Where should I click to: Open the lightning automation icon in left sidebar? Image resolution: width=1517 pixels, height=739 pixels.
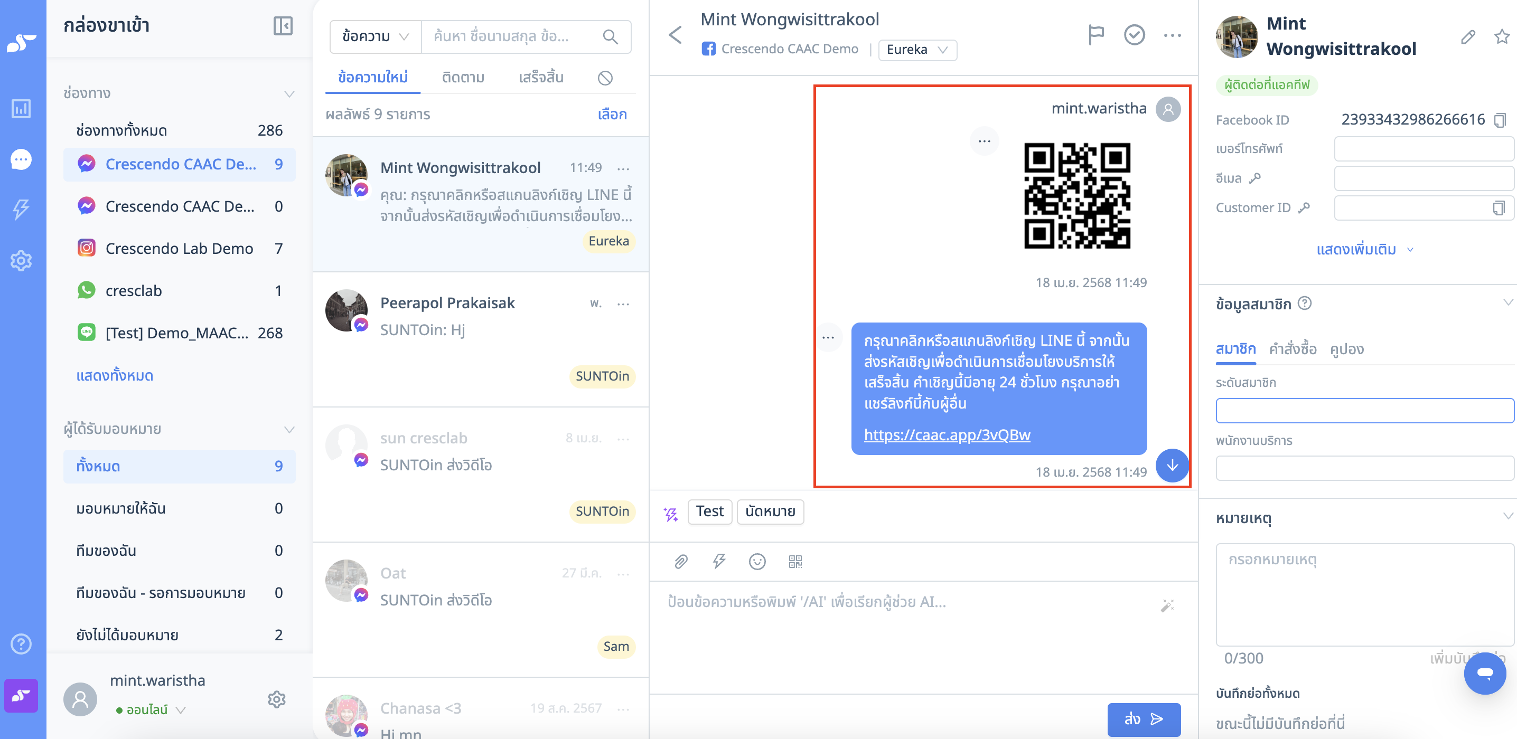click(x=21, y=209)
